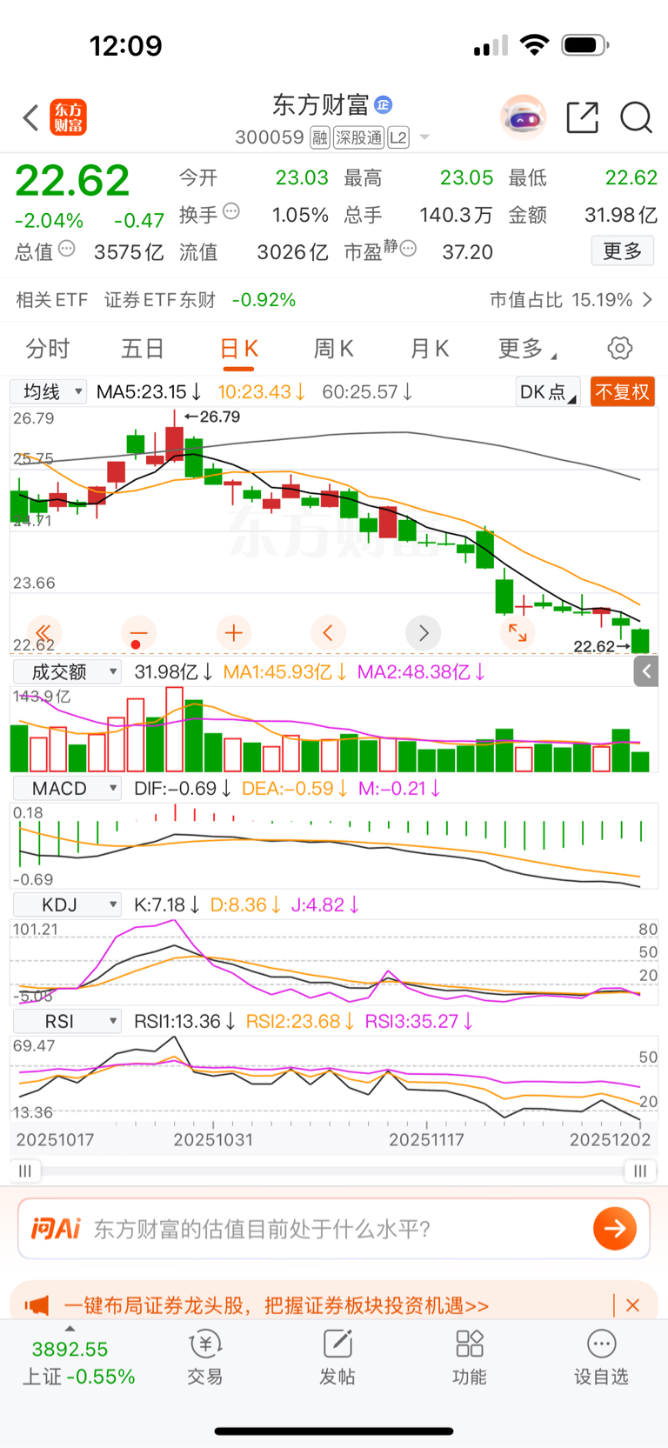Open the RSI indicator dropdown
Image resolution: width=668 pixels, height=1448 pixels.
coord(66,1021)
